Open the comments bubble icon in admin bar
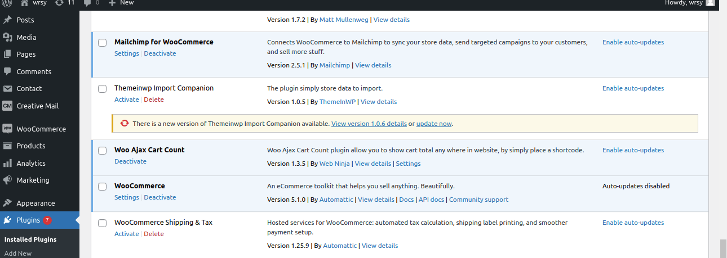Viewport: 727px width, 258px height. pos(87,3)
